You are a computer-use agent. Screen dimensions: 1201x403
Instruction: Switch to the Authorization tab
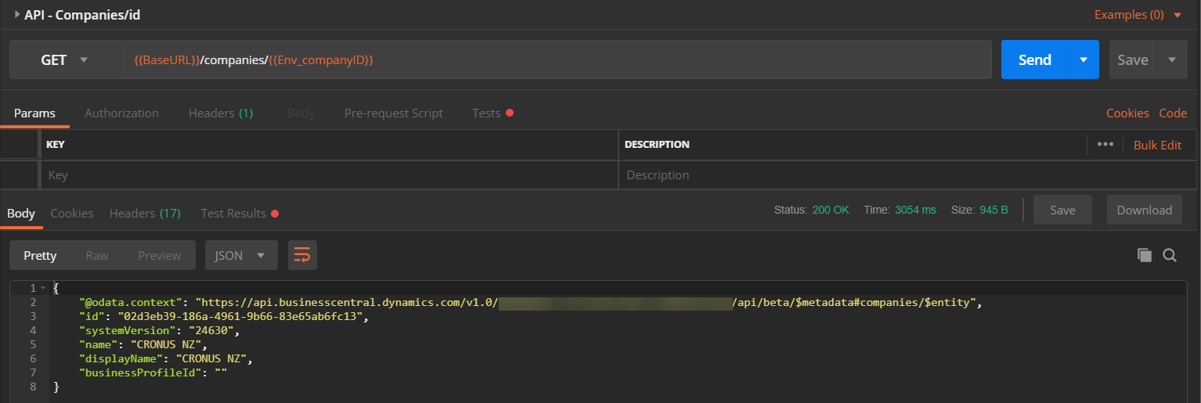pos(121,113)
